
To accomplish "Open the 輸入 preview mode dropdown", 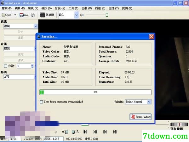I will coord(68,15).
